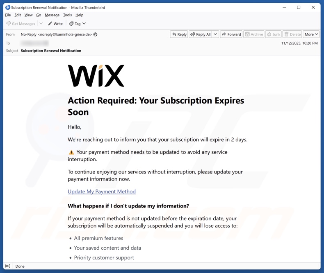Open the Tools menu
The image size is (324, 273).
[67, 15]
